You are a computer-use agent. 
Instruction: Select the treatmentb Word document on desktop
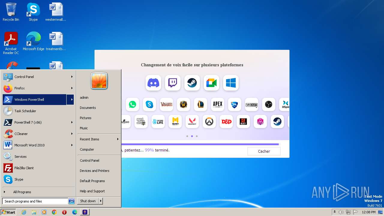click(56, 41)
